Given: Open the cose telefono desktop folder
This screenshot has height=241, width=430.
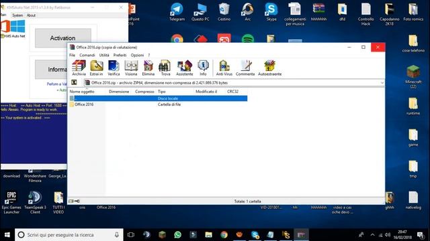Looking at the screenshot, I should (x=413, y=44).
